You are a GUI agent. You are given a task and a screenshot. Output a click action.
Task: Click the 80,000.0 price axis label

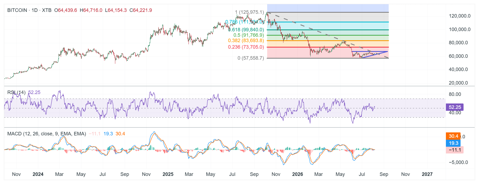coord(458,43)
